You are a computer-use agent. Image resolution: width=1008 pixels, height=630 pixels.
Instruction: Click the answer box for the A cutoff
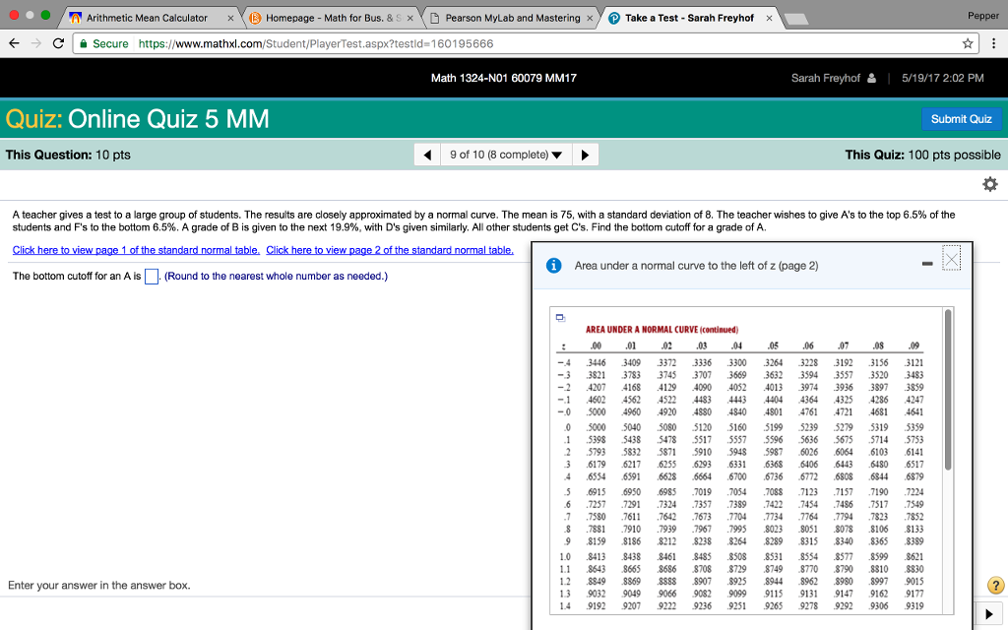coord(152,276)
